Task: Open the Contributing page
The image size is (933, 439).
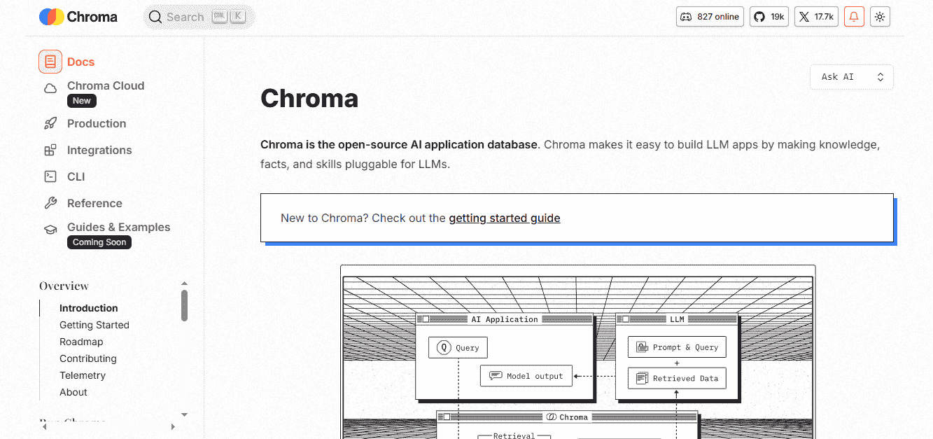Action: coord(88,358)
